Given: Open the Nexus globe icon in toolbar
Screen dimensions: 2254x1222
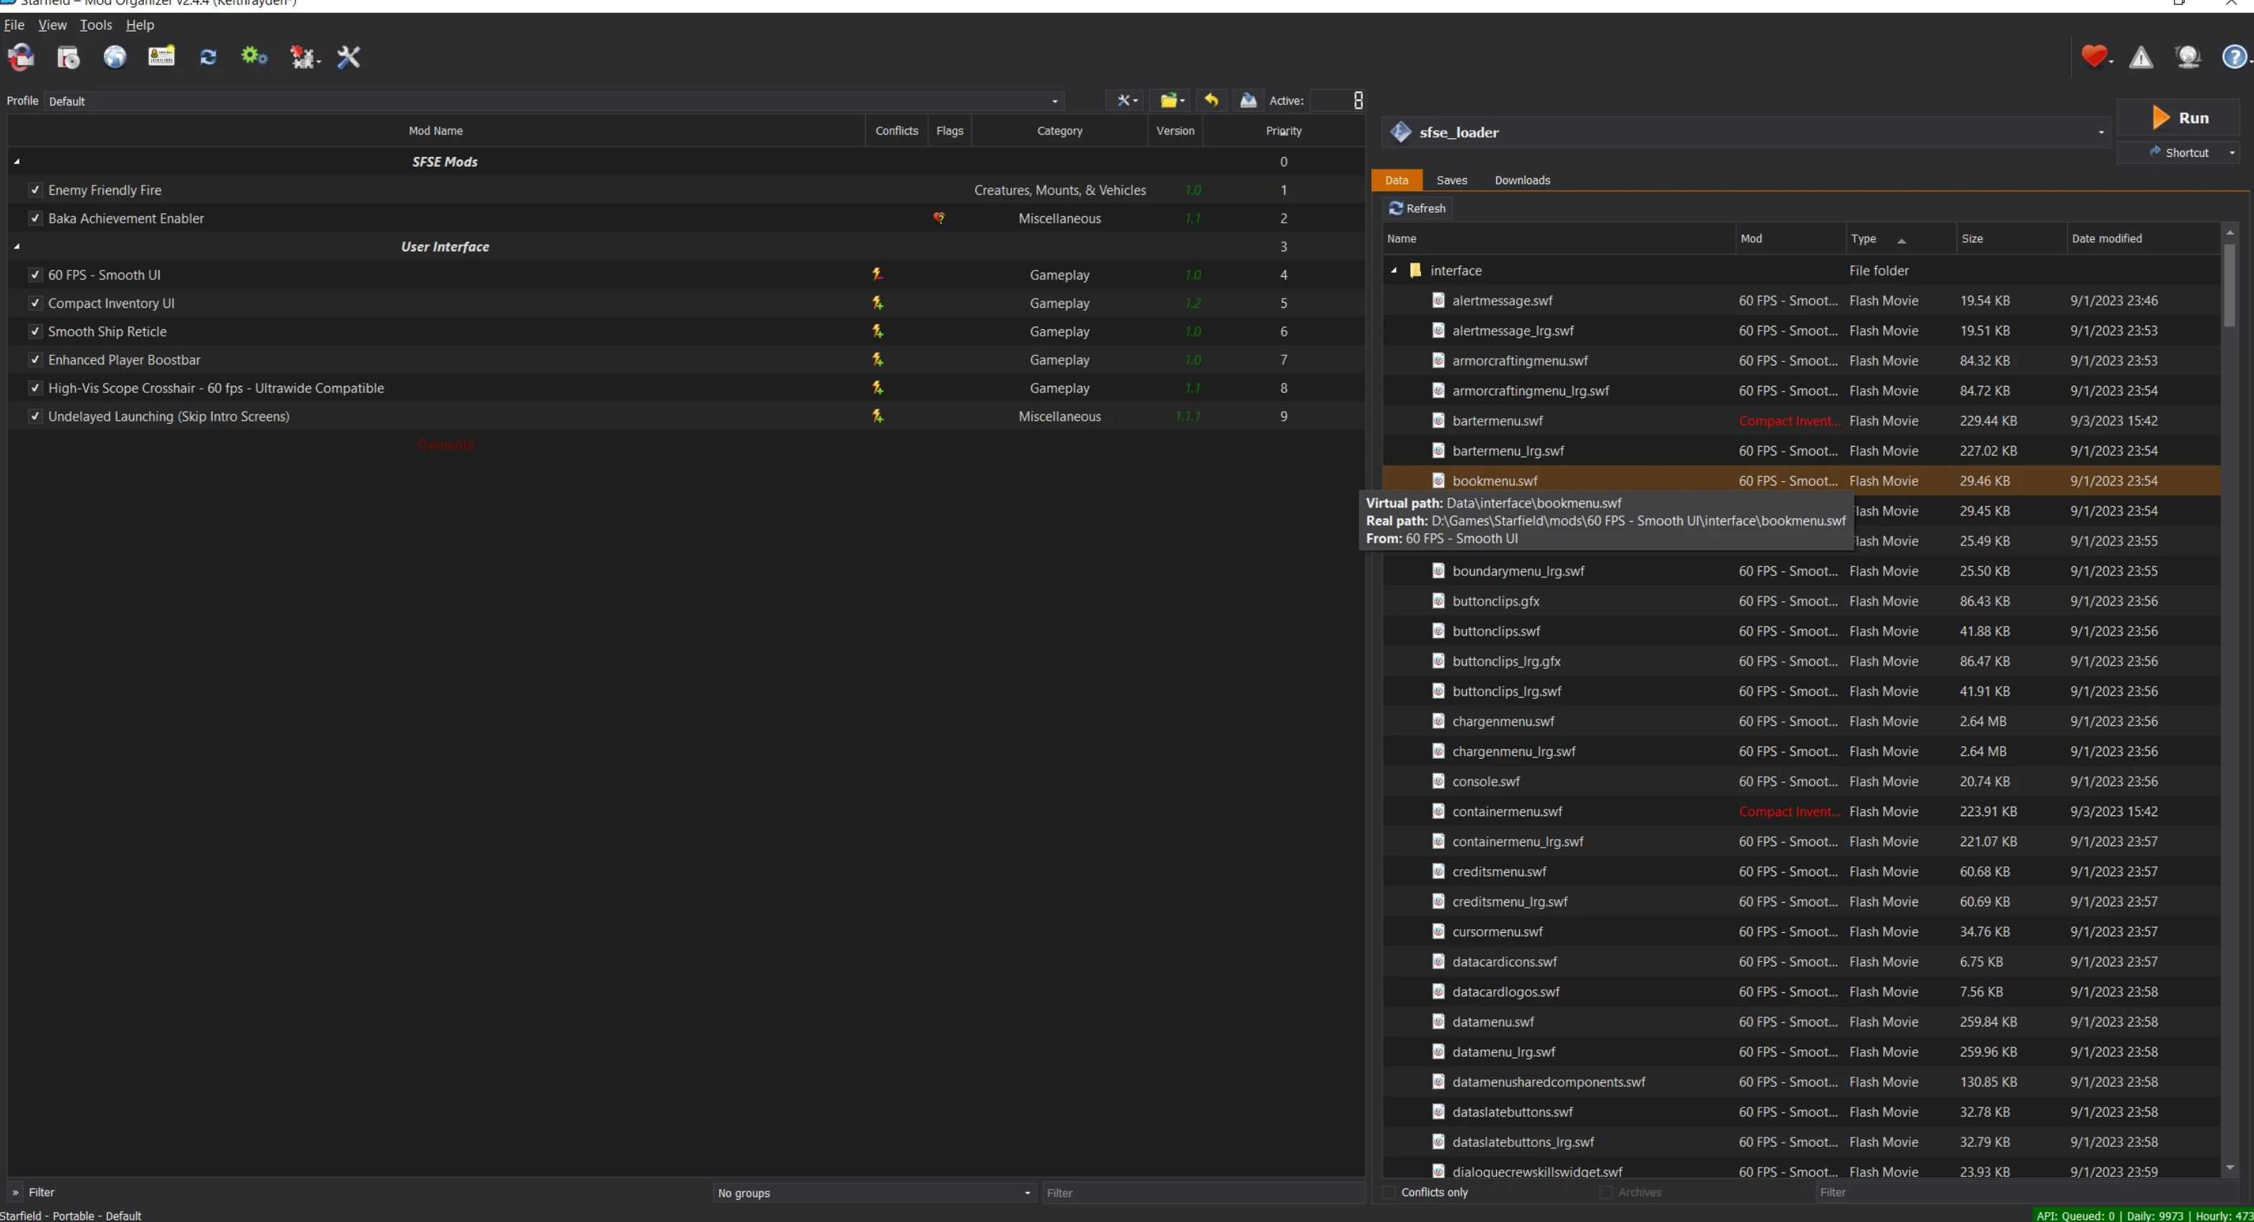Looking at the screenshot, I should point(115,58).
